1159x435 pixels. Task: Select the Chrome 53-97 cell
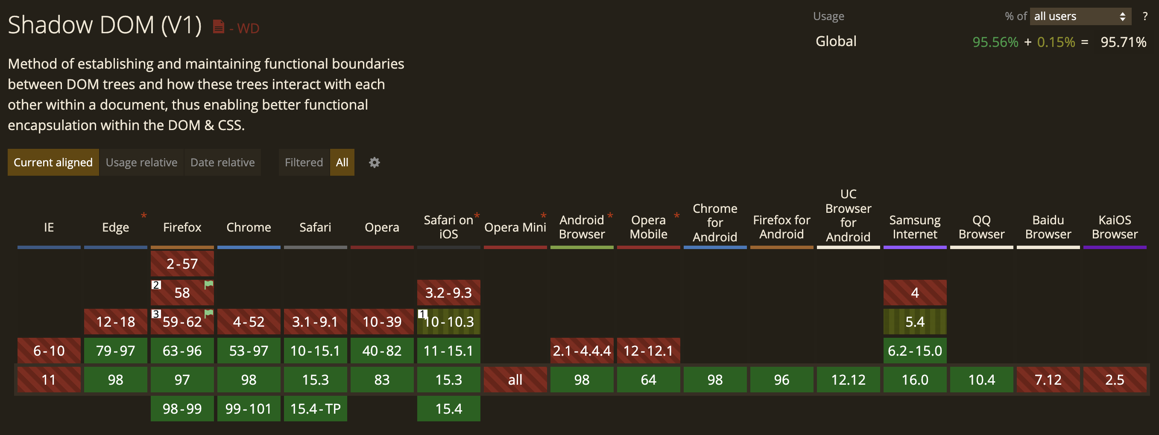(249, 351)
